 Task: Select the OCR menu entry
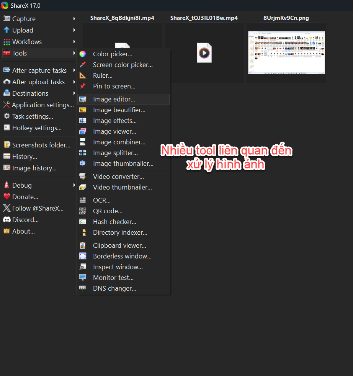click(101, 200)
